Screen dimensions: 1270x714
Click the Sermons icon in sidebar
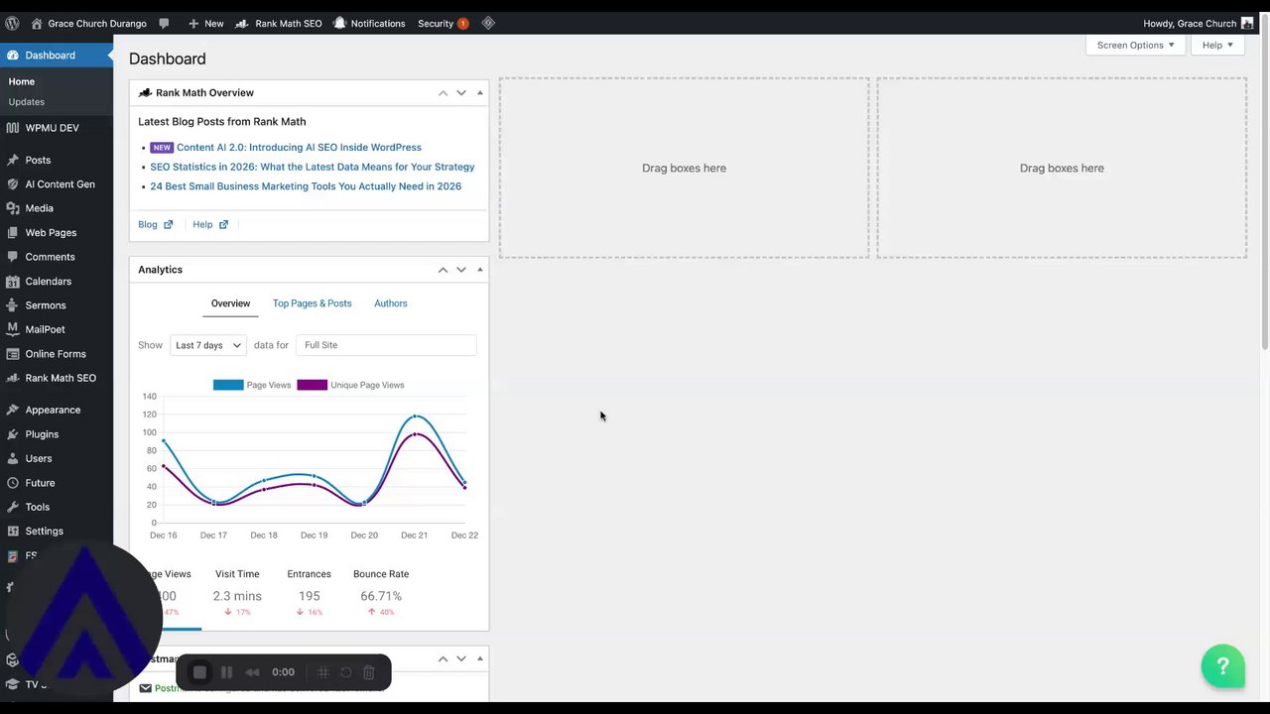click(12, 305)
